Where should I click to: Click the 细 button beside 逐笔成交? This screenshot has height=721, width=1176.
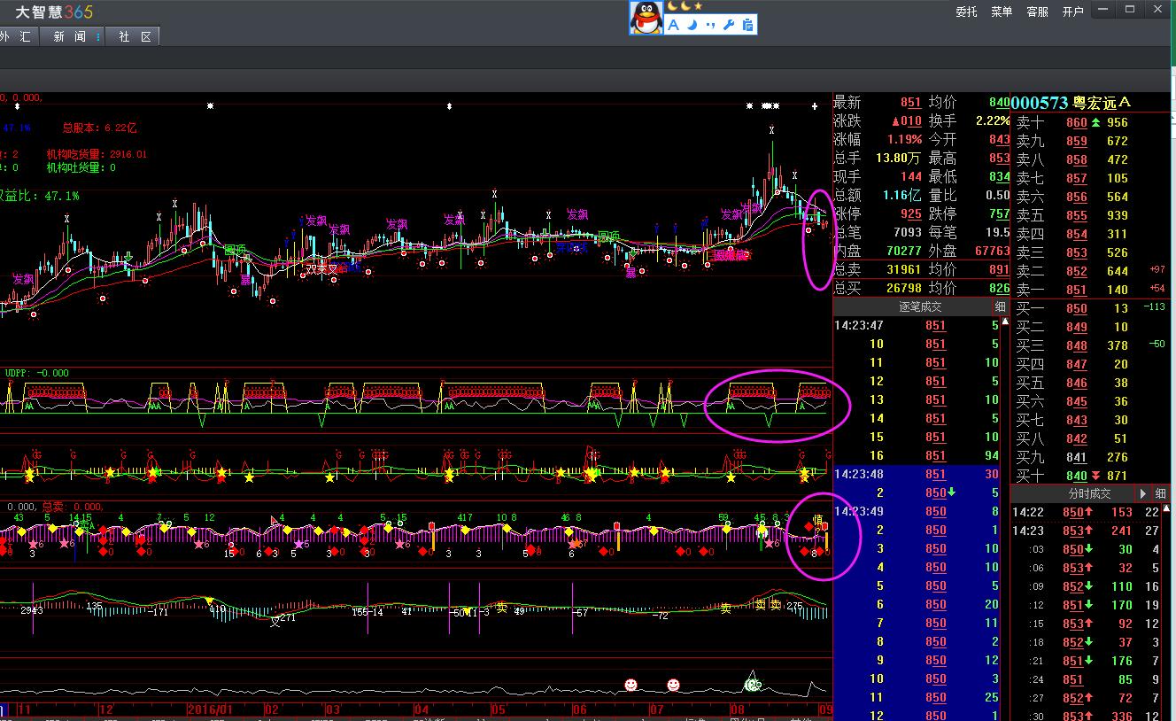(x=1001, y=306)
